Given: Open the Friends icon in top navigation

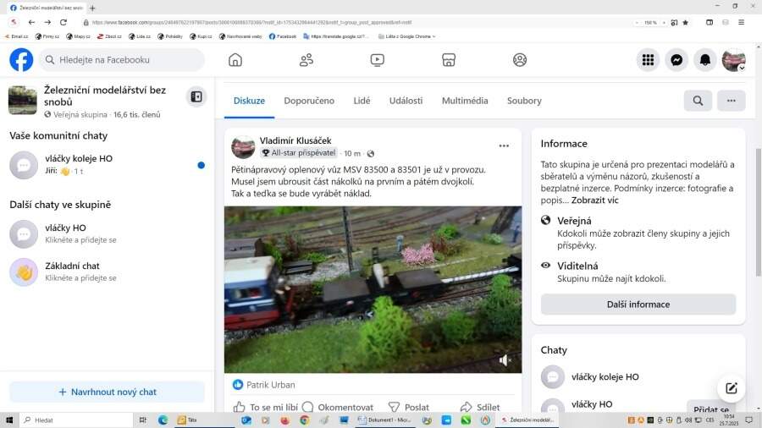Looking at the screenshot, I should coord(306,60).
